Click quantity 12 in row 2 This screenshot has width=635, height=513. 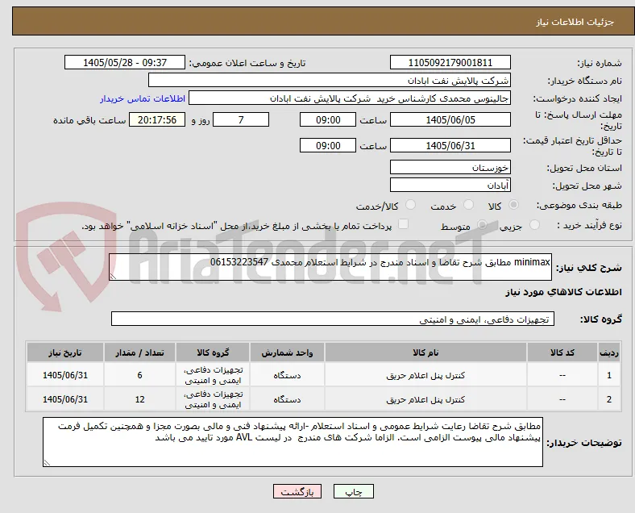(x=139, y=399)
